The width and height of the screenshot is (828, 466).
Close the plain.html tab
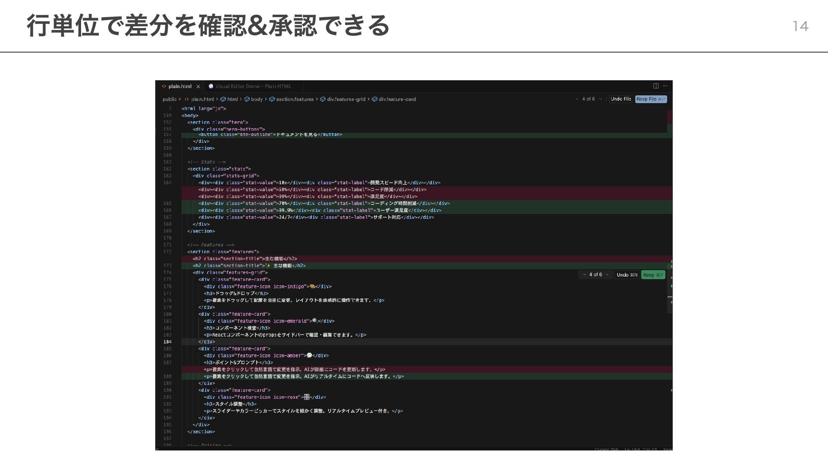click(x=198, y=86)
